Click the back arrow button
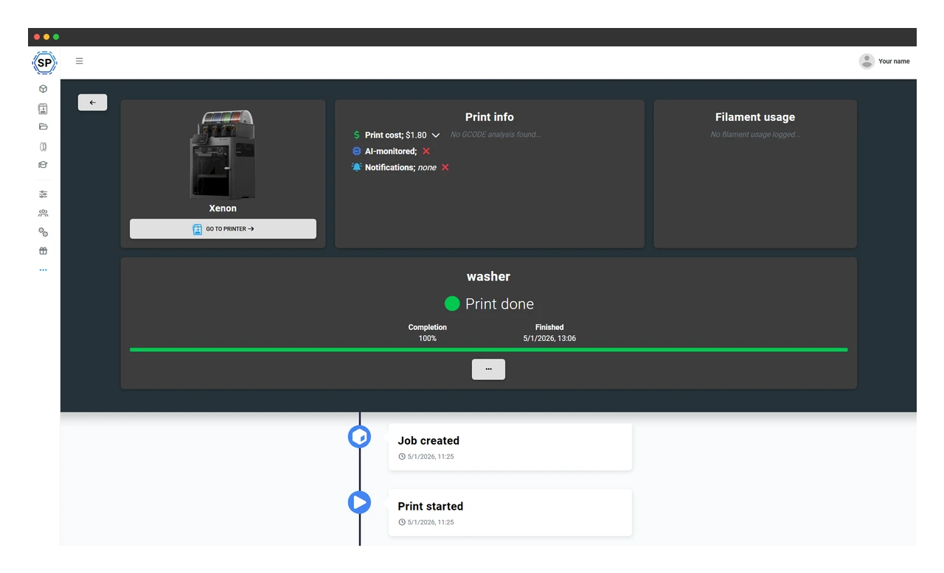The image size is (944, 573). 93,102
